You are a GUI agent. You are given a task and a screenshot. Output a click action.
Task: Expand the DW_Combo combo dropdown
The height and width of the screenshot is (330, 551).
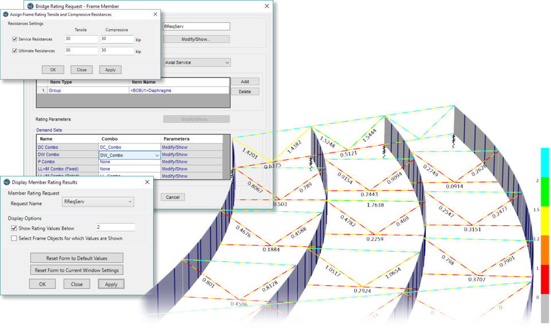pos(157,155)
